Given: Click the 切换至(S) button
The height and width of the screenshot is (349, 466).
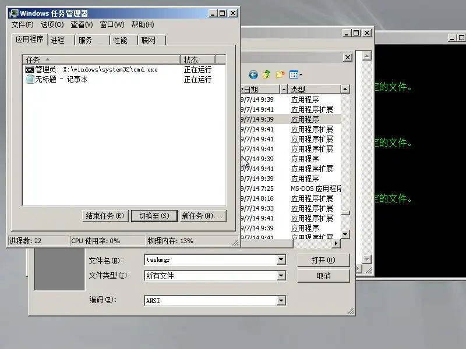Looking at the screenshot, I should (154, 216).
